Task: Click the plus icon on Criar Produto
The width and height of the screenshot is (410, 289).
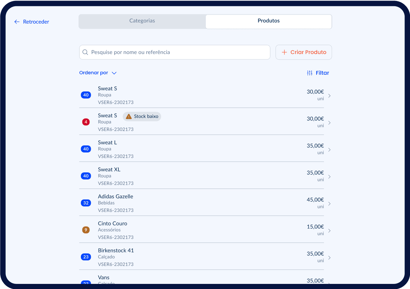Action: pos(284,52)
